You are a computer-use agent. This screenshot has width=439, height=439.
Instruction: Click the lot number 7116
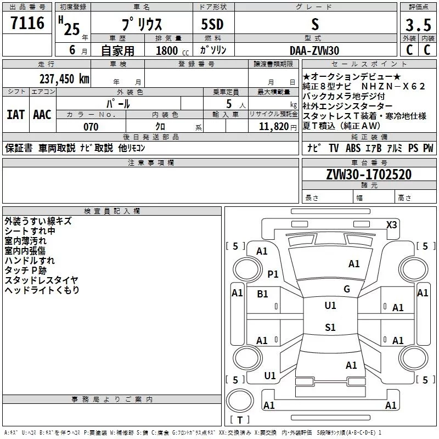tap(27, 23)
